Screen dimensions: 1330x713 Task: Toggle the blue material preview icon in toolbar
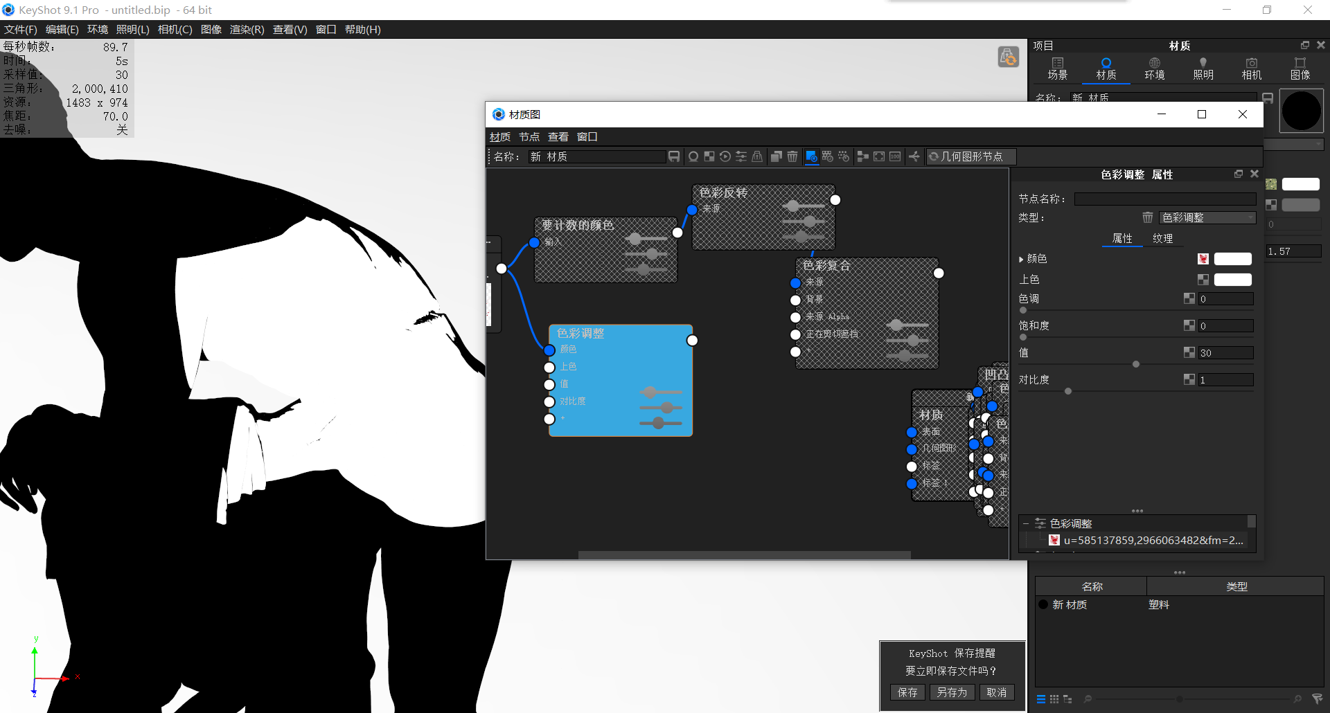pyautogui.click(x=811, y=156)
